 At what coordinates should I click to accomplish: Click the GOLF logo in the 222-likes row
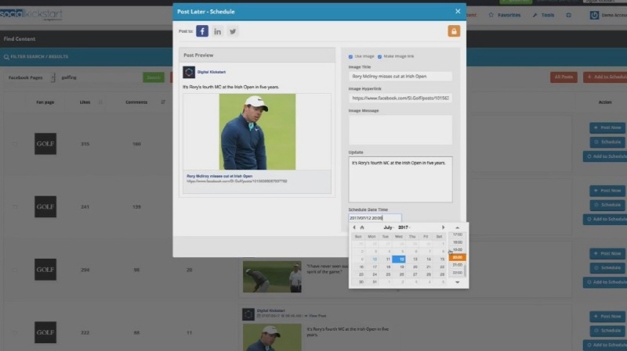[x=45, y=332]
